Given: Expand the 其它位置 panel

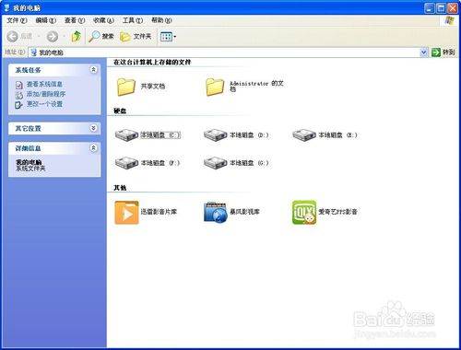Looking at the screenshot, I should 94,128.
